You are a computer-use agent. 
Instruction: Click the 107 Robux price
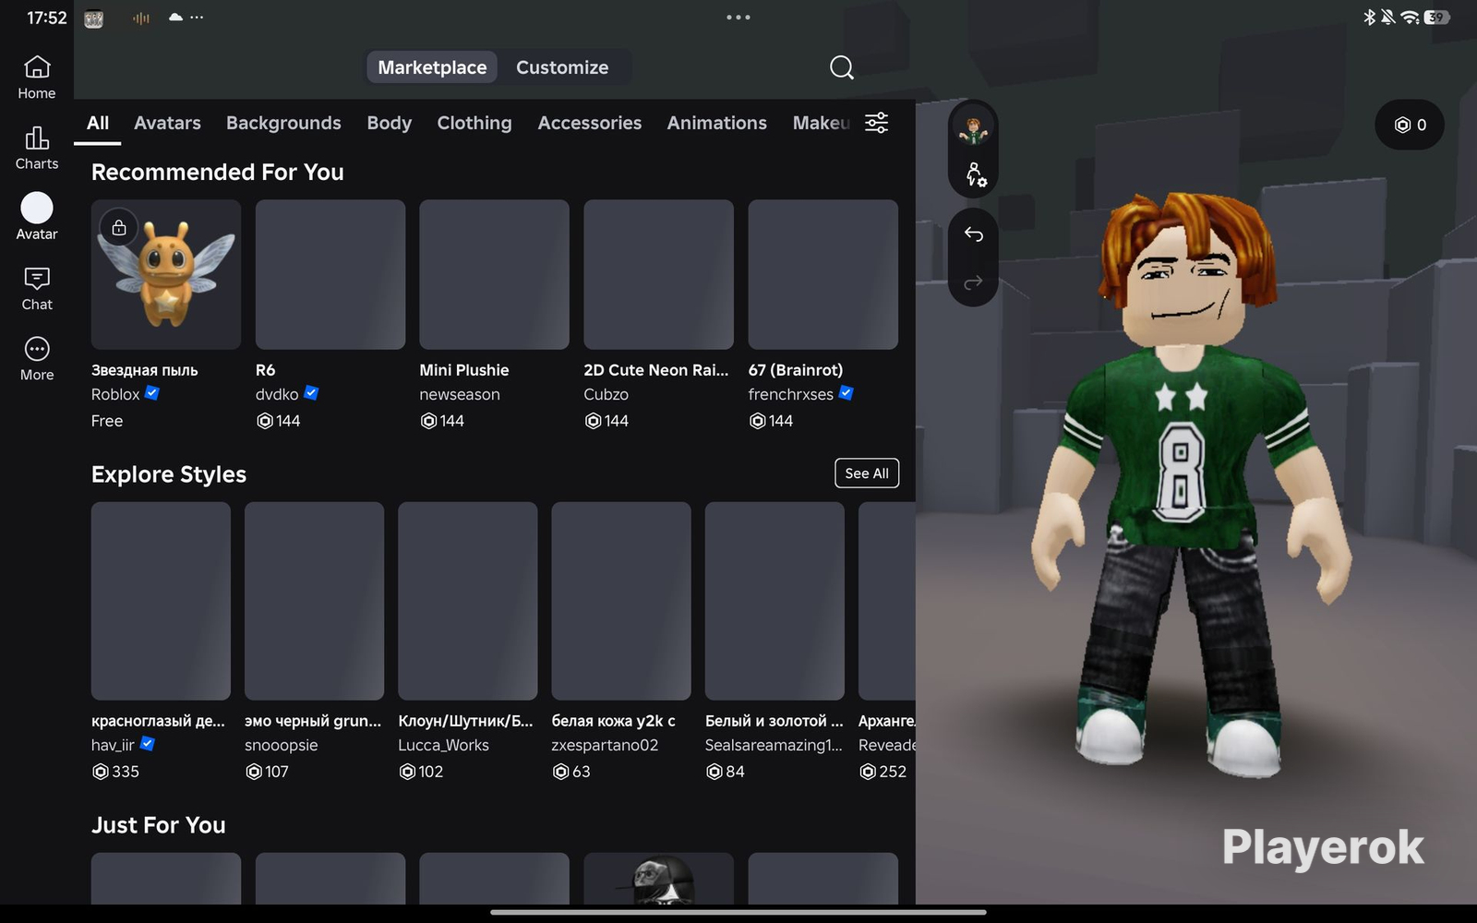pos(267,772)
